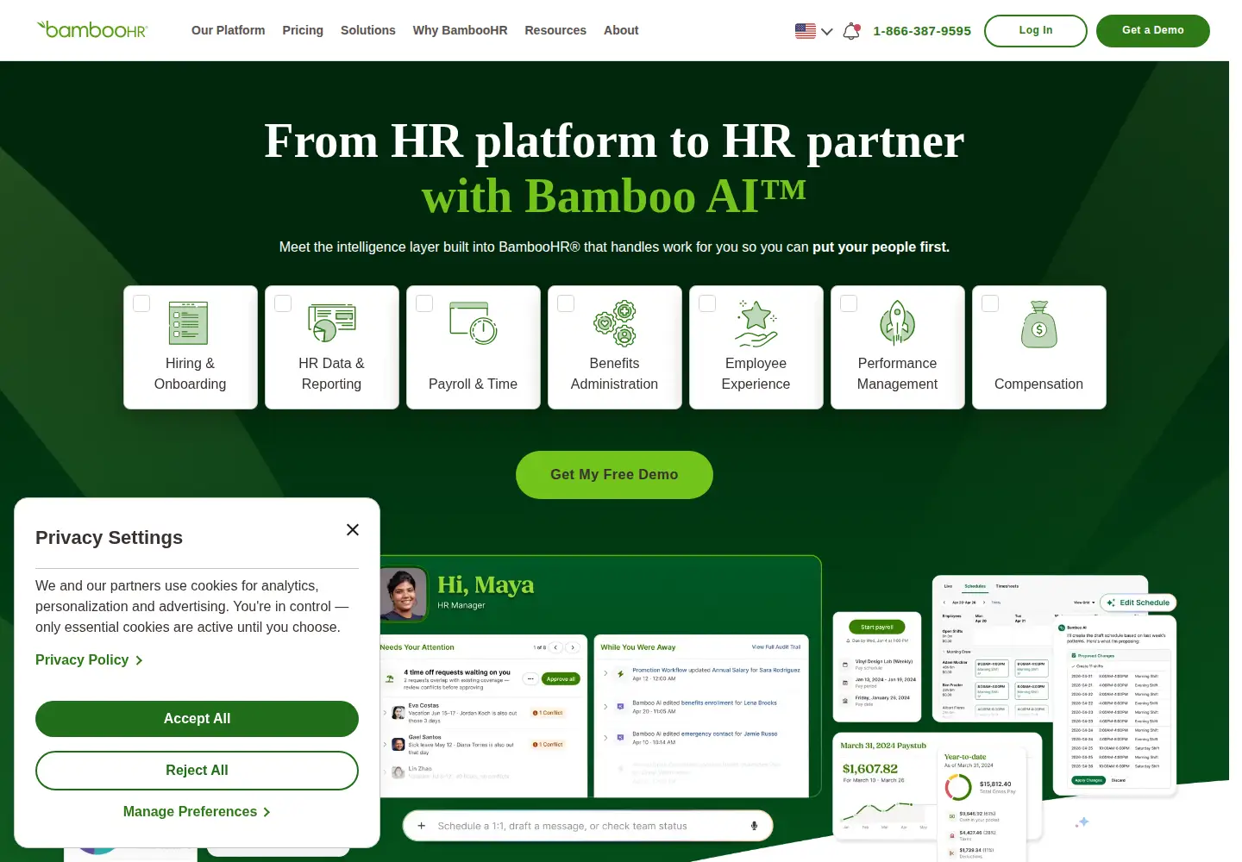Go to previous item in Needs Your Attention
This screenshot has width=1242, height=862.
click(x=556, y=647)
